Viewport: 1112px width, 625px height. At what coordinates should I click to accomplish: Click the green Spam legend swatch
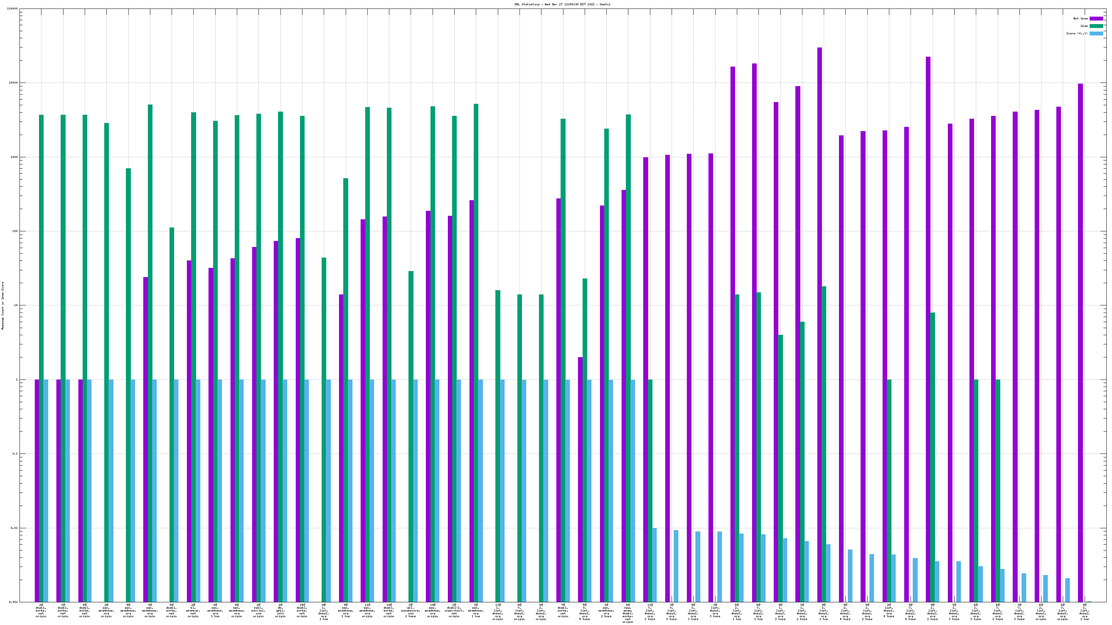tap(1096, 26)
